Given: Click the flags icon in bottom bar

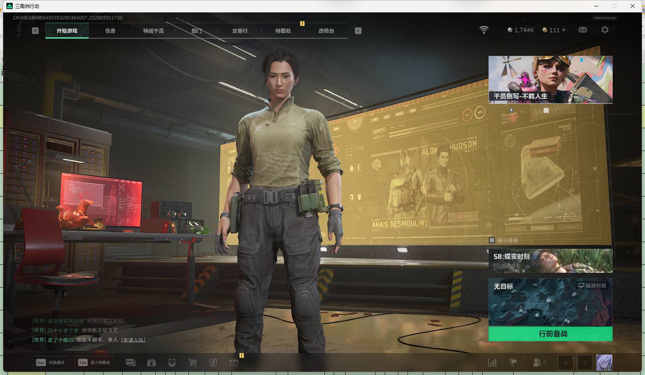Looking at the screenshot, I should pos(513,363).
